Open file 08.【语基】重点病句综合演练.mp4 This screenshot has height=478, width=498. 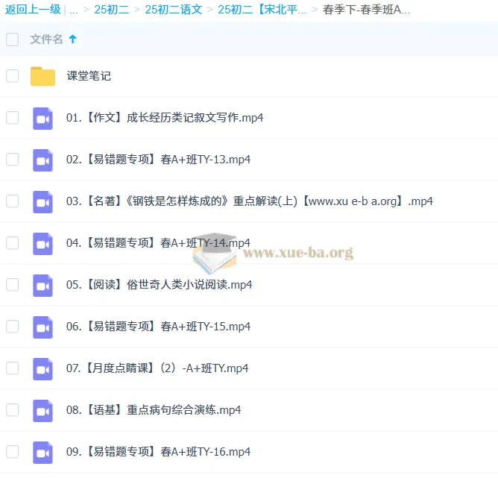tap(154, 410)
